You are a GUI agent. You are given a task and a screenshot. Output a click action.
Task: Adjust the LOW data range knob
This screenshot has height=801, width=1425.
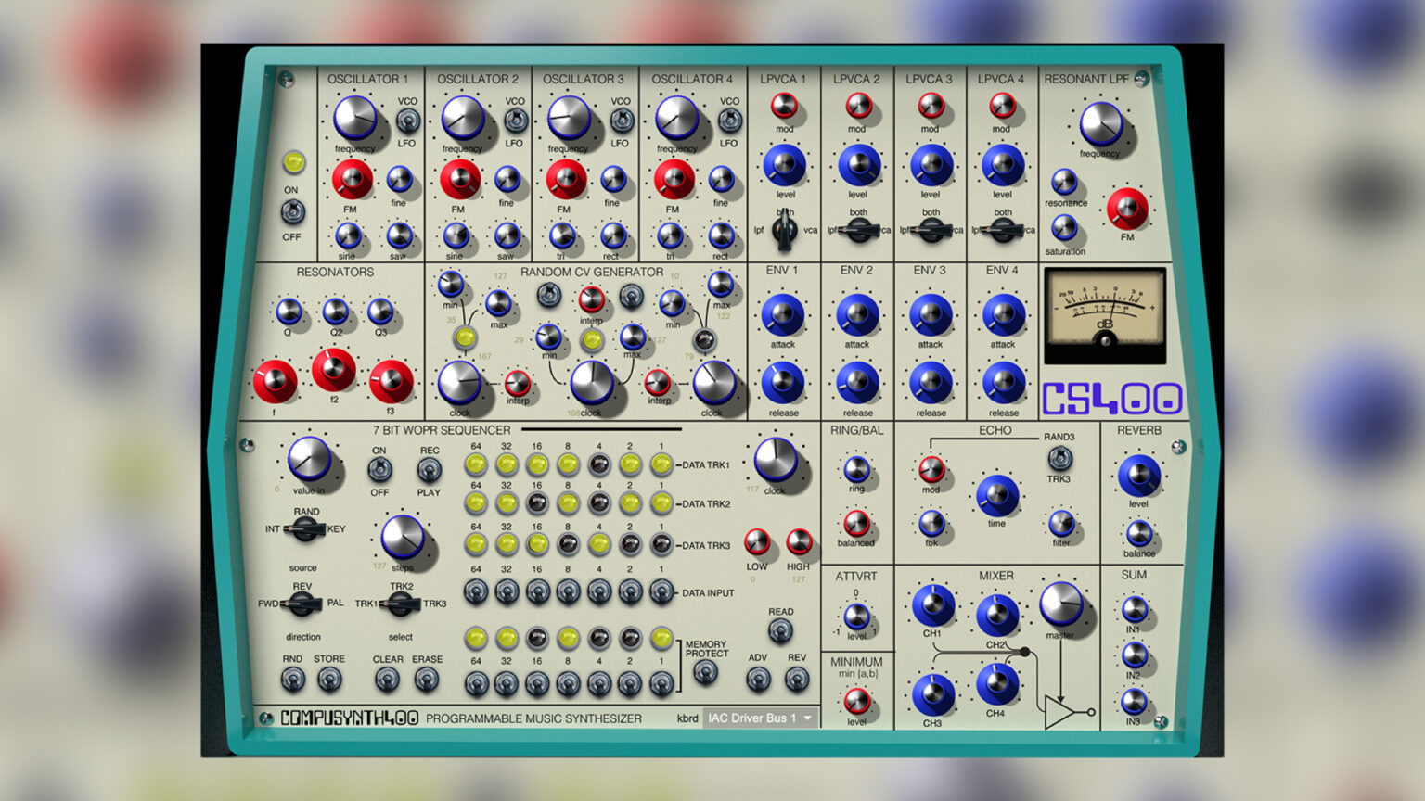[759, 542]
